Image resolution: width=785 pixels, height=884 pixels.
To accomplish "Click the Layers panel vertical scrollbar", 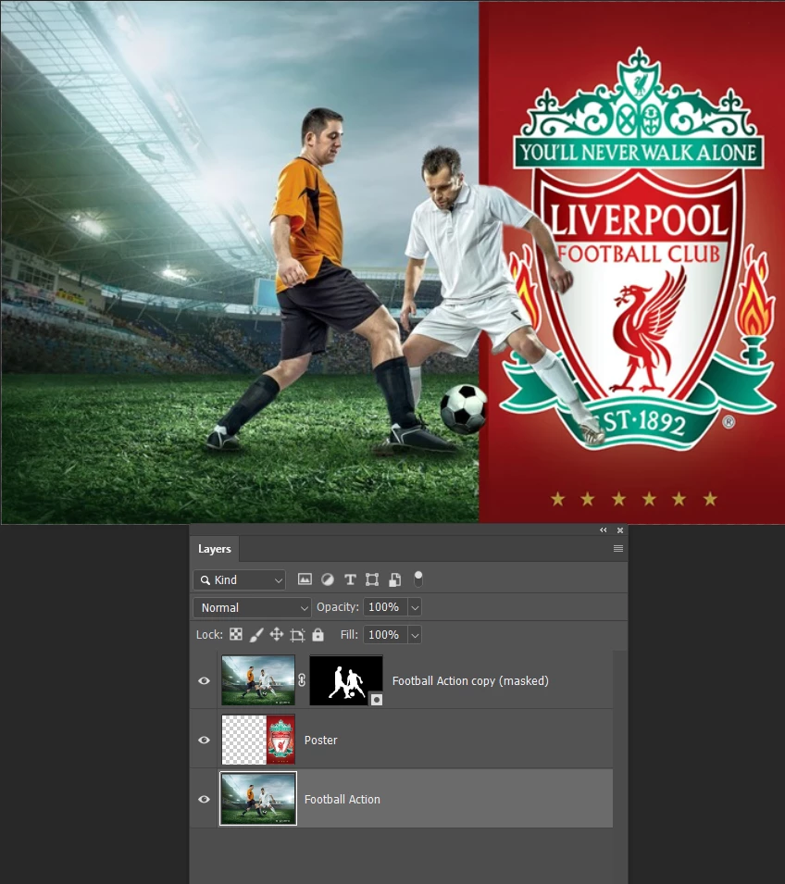I will 620,767.
